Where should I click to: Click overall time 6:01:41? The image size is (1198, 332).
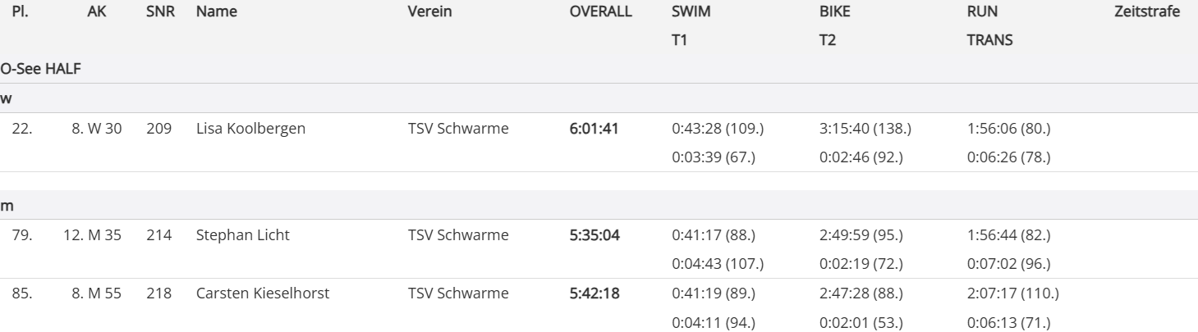[594, 129]
